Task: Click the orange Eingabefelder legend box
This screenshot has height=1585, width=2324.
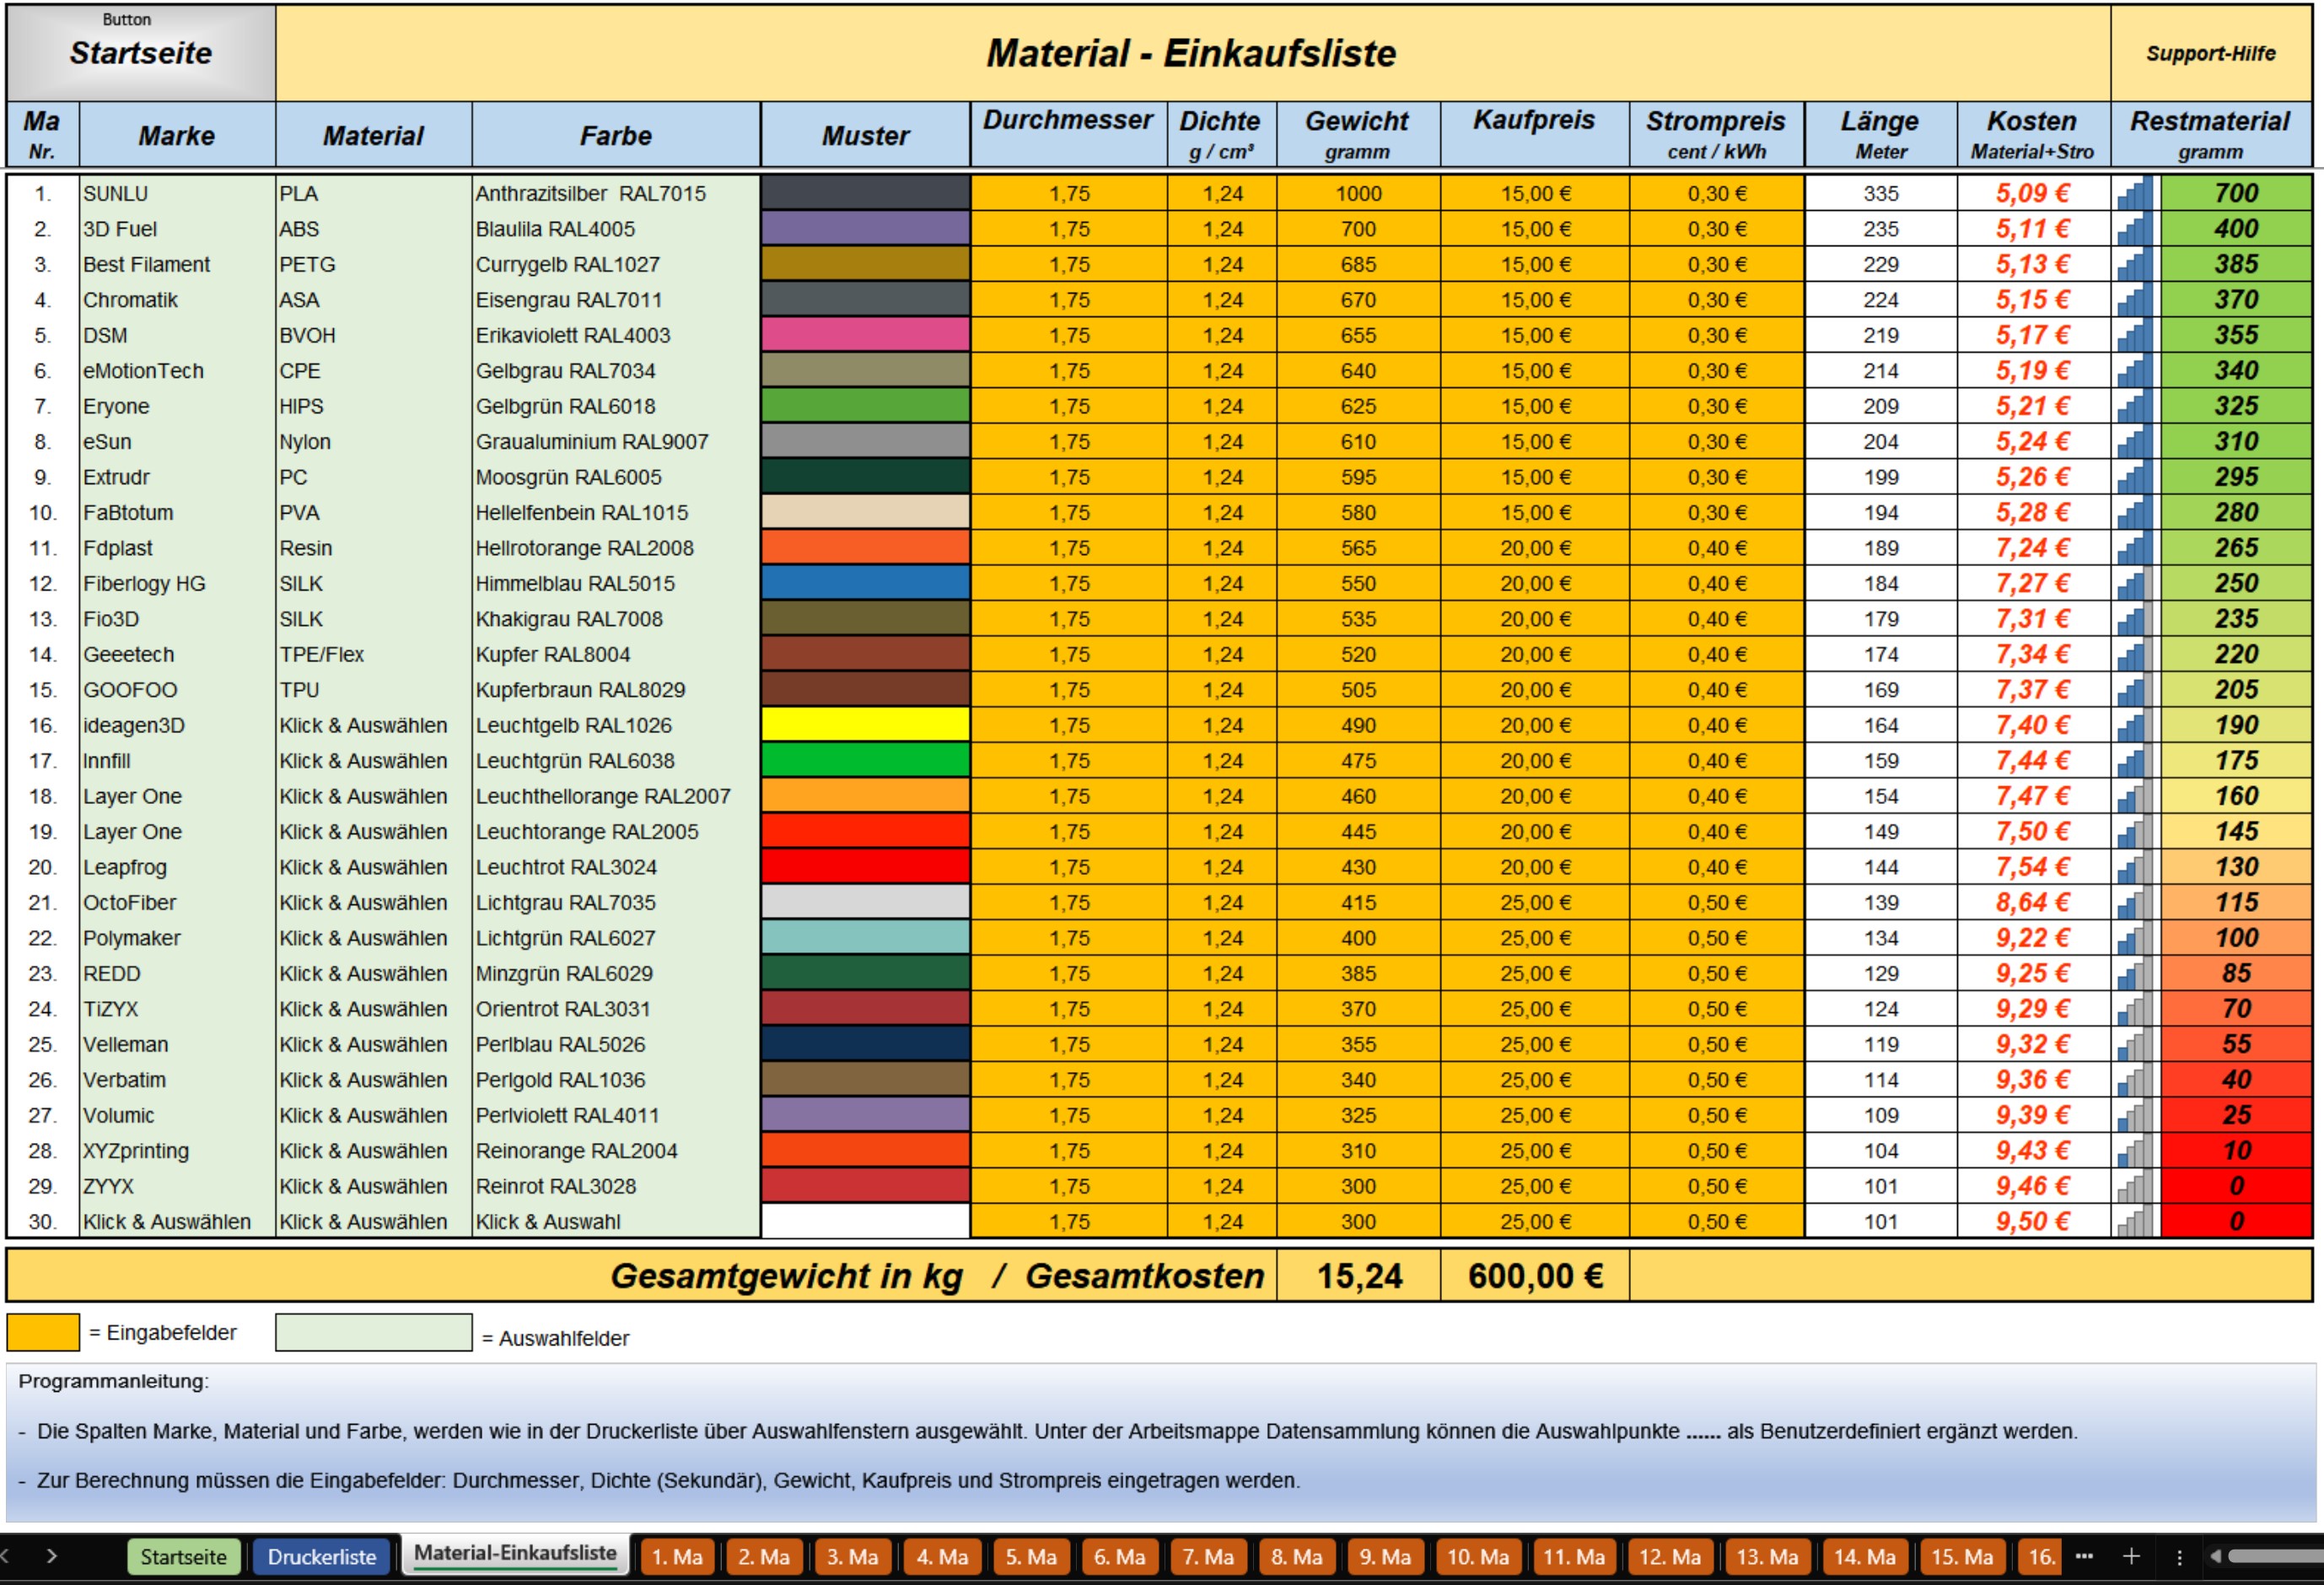Action: (x=43, y=1332)
